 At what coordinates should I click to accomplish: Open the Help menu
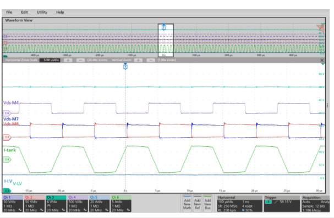pos(60,12)
